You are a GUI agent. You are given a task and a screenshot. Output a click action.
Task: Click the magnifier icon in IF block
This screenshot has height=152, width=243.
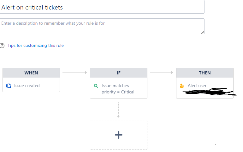[x=96, y=86]
